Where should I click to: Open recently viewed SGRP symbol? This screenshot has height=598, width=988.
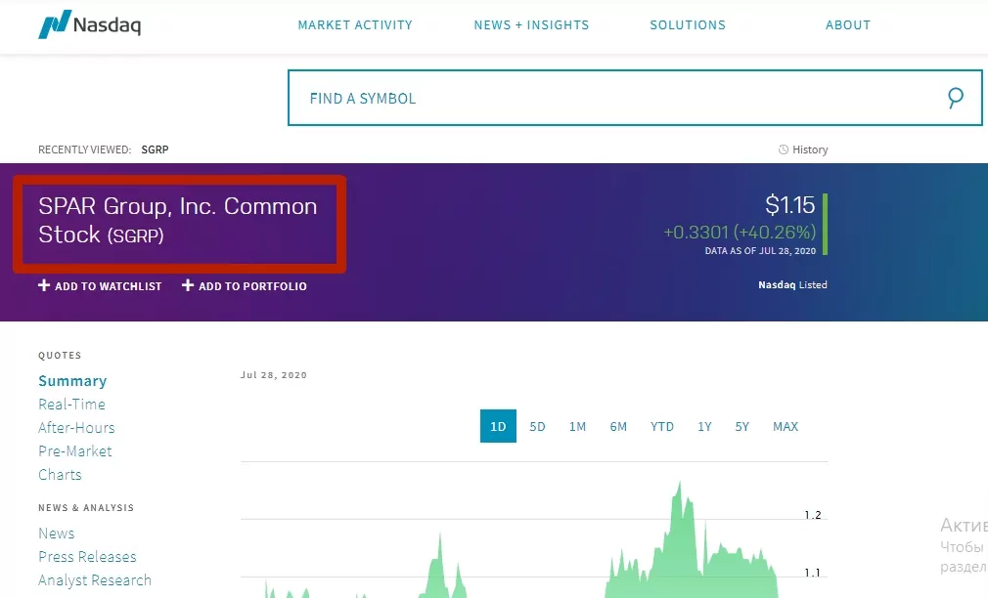(x=155, y=149)
